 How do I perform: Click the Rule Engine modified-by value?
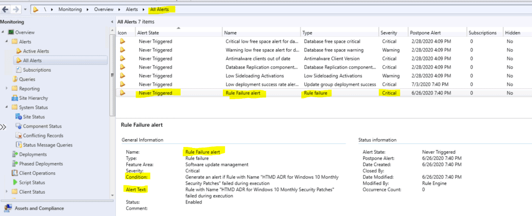click(x=434, y=183)
